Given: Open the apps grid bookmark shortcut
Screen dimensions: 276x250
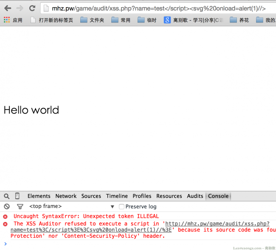Looking at the screenshot, I should pos(7,20).
